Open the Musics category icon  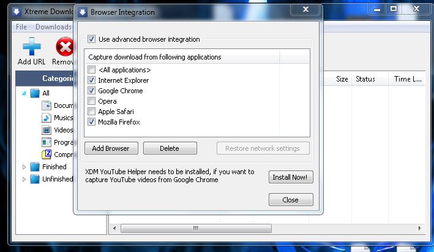coord(47,118)
